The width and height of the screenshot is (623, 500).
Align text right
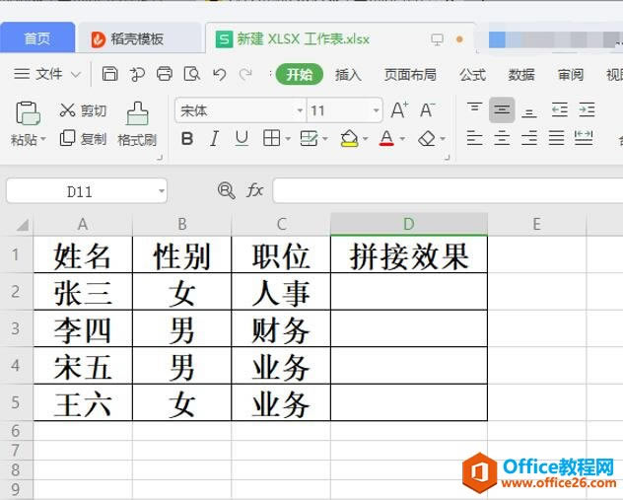coord(529,138)
